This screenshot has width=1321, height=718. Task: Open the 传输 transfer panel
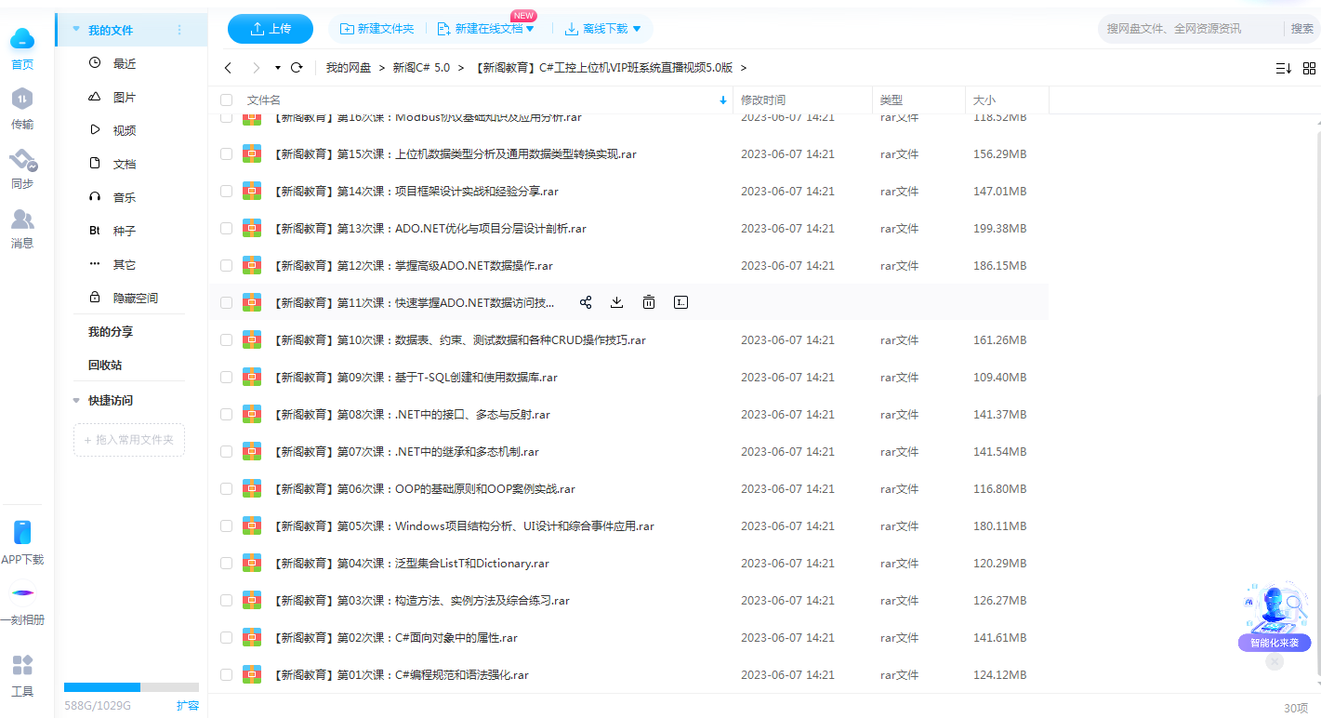point(22,109)
